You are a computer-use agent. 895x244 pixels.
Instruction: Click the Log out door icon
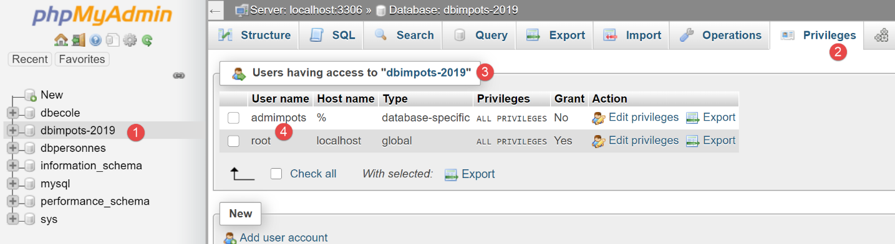pyautogui.click(x=78, y=40)
